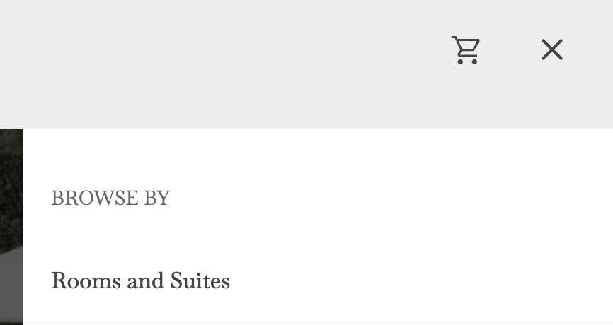
Task: Choose Rooms and Suites under Browse By
Action: [140, 280]
